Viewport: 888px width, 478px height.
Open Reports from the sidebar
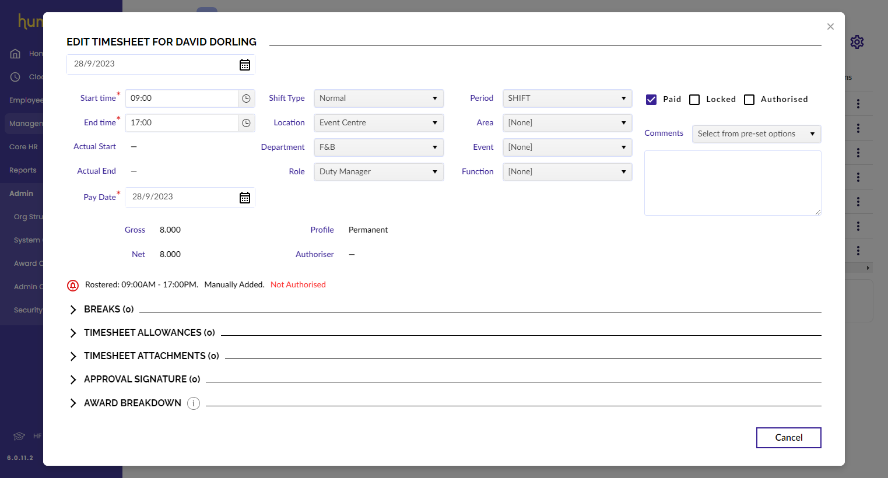coord(23,170)
